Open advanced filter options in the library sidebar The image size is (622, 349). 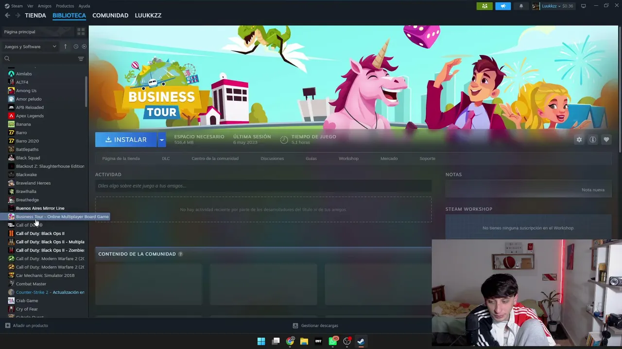(x=81, y=59)
